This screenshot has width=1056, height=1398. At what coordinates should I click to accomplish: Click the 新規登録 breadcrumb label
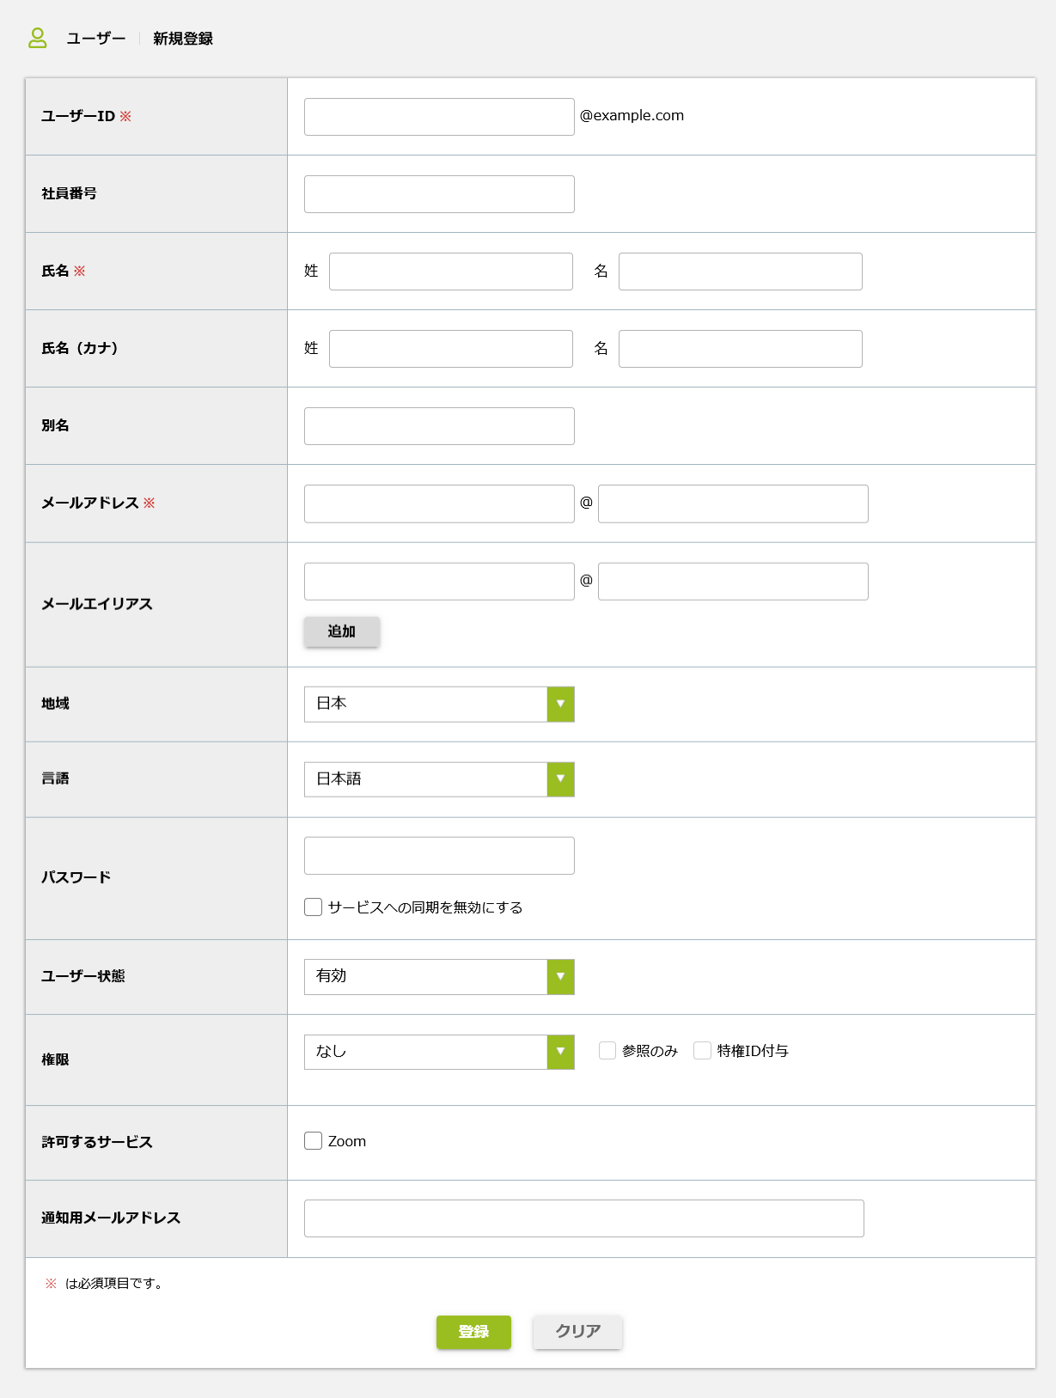click(x=183, y=39)
